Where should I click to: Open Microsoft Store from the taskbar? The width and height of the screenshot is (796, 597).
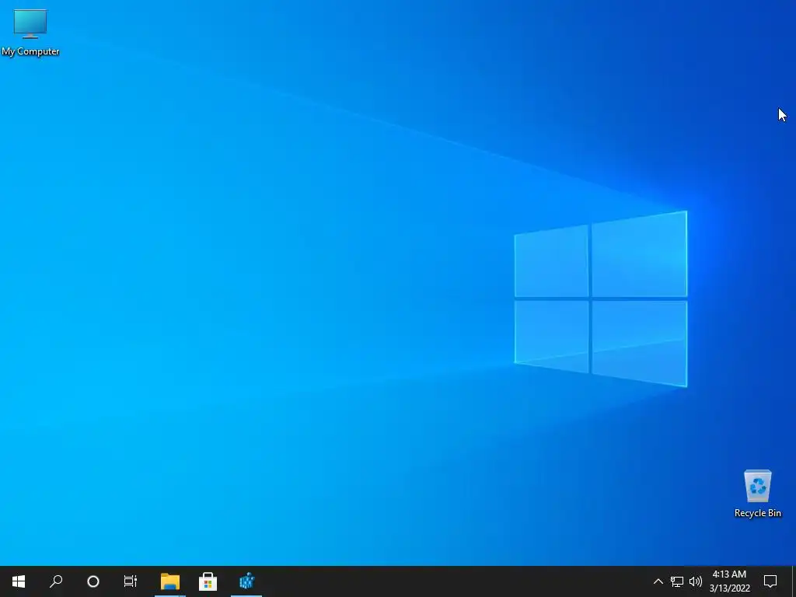pos(208,581)
